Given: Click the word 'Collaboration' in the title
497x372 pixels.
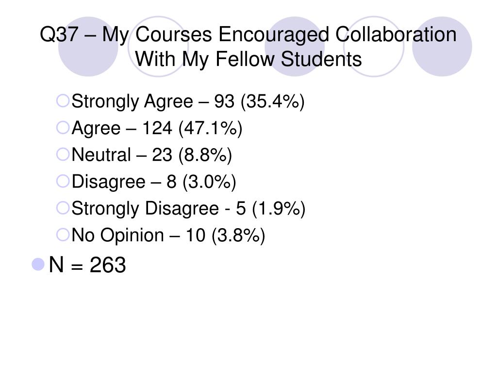Looking at the screenshot, I should pyautogui.click(x=396, y=34).
